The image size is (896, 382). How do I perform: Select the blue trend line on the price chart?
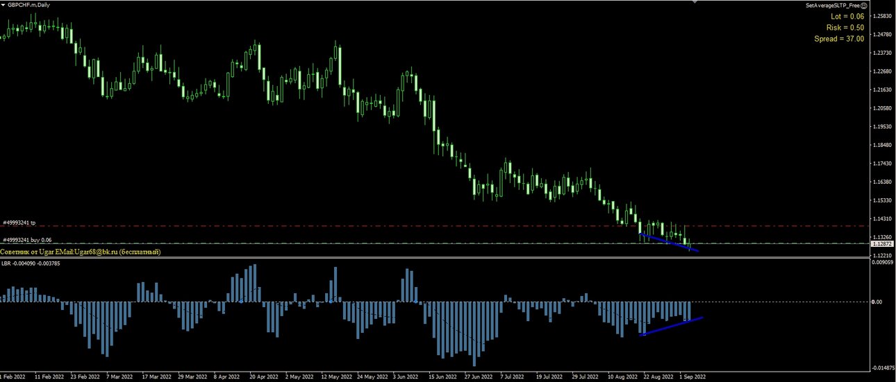pyautogui.click(x=669, y=242)
